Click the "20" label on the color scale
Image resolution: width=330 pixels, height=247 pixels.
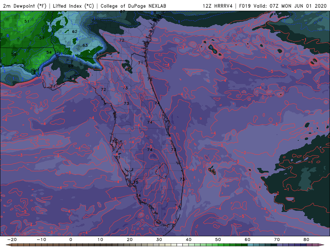[x=130, y=240]
